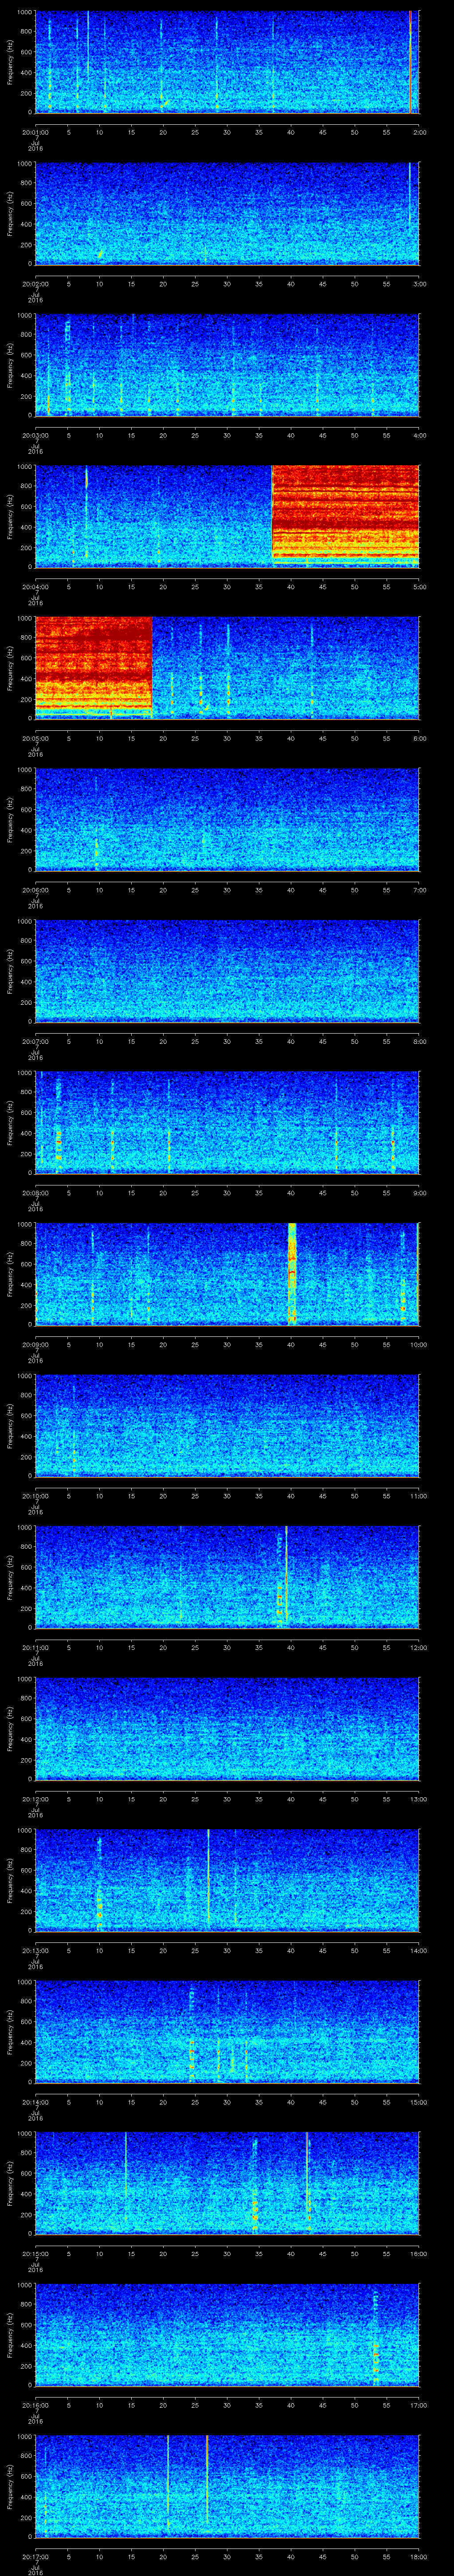This screenshot has width=454, height=2576.
Task: Click the 20:13:00 start time label
Action: tap(35, 1950)
